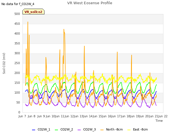Image resolution: width=180 pixels, height=135 pixels.
Task: Click the 450 y-axis tick label
Action: click(x=17, y=24)
